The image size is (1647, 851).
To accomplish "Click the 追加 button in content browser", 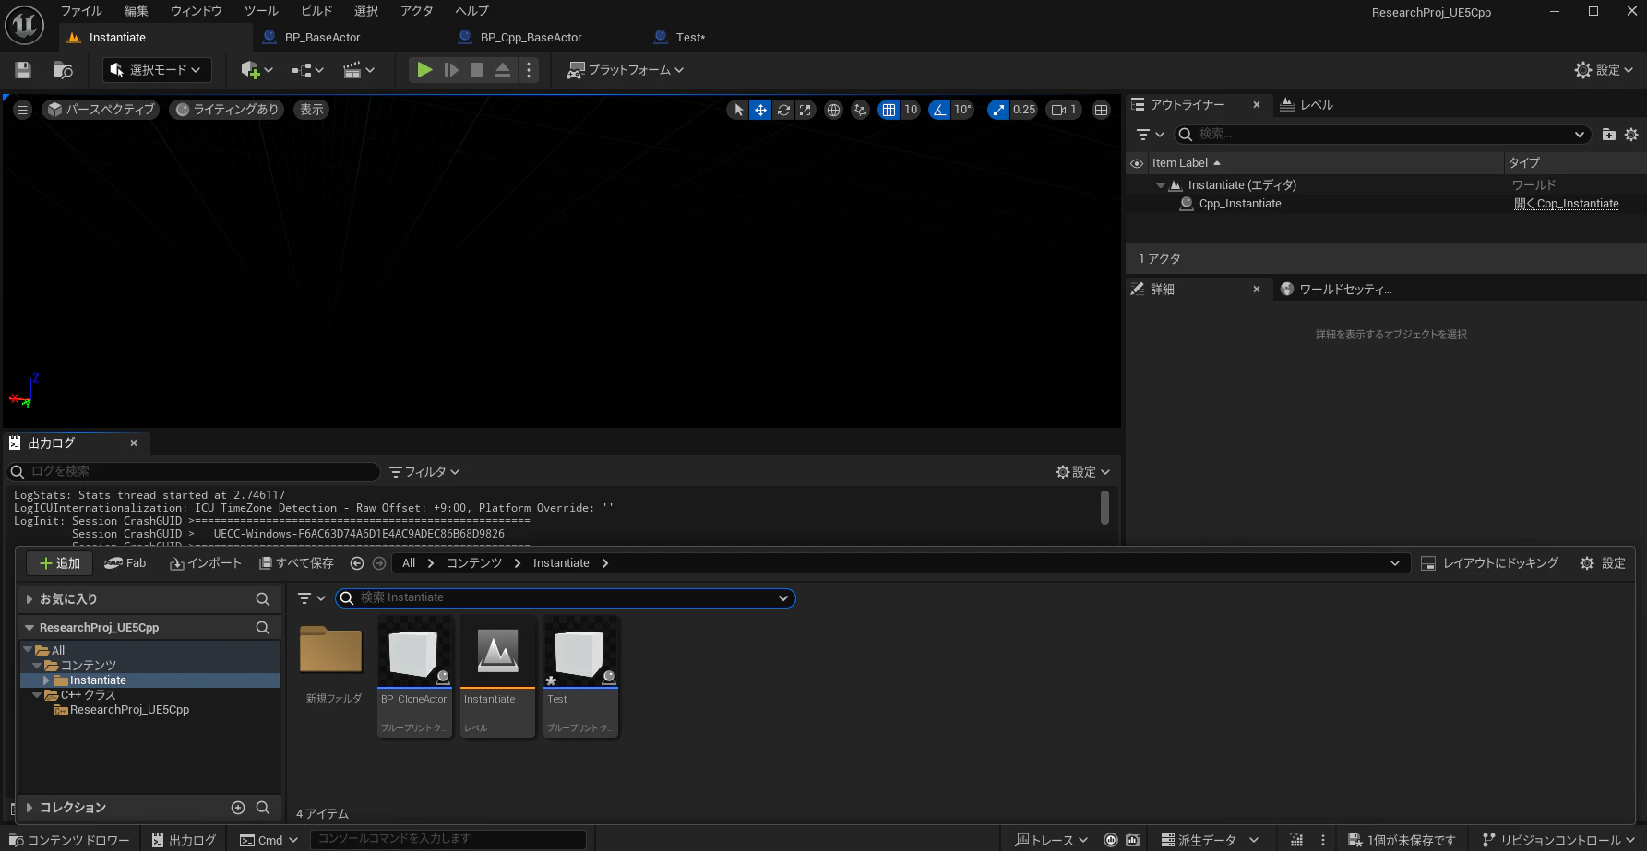I will click(60, 563).
